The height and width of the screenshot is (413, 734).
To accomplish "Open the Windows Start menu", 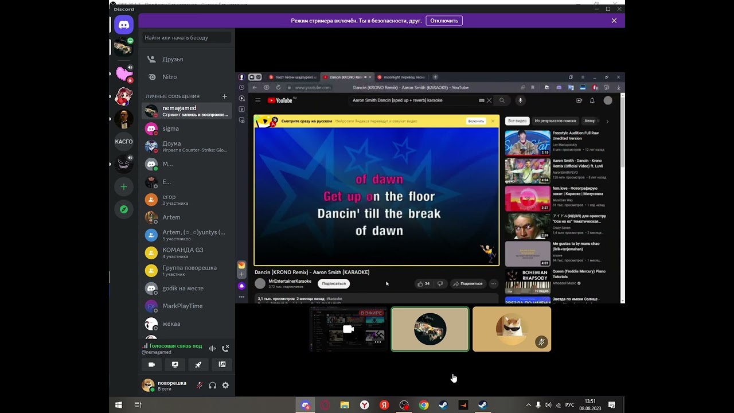I will (119, 405).
